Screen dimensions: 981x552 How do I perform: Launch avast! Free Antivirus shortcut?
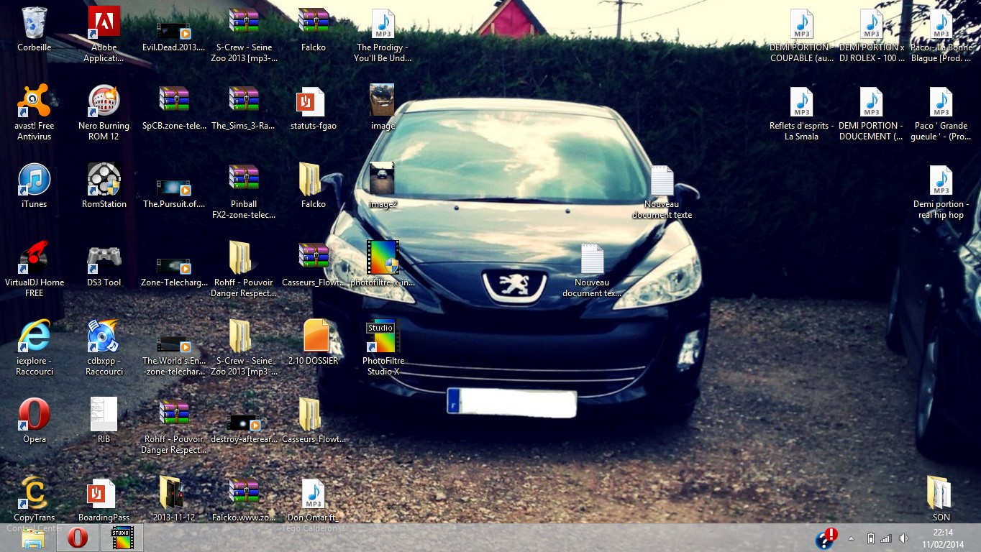[x=34, y=101]
